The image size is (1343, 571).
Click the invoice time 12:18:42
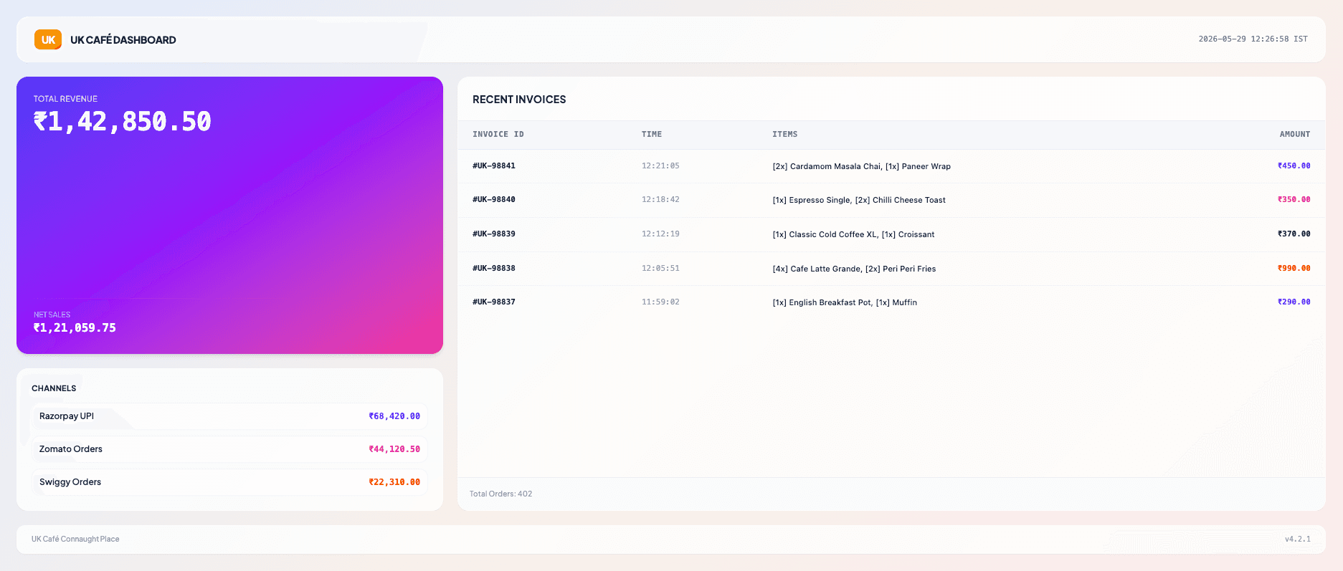660,199
